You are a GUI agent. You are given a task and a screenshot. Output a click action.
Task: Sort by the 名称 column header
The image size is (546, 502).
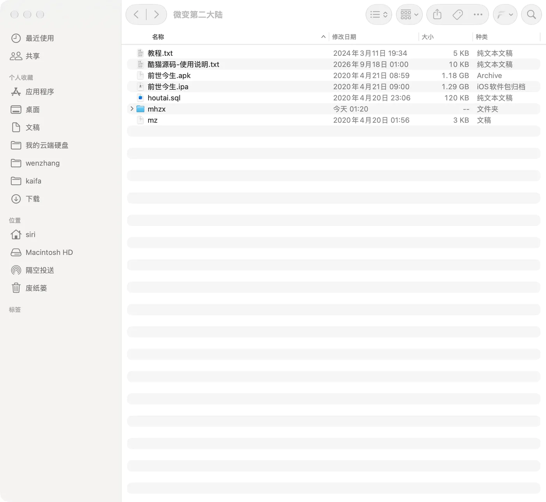[x=158, y=37]
